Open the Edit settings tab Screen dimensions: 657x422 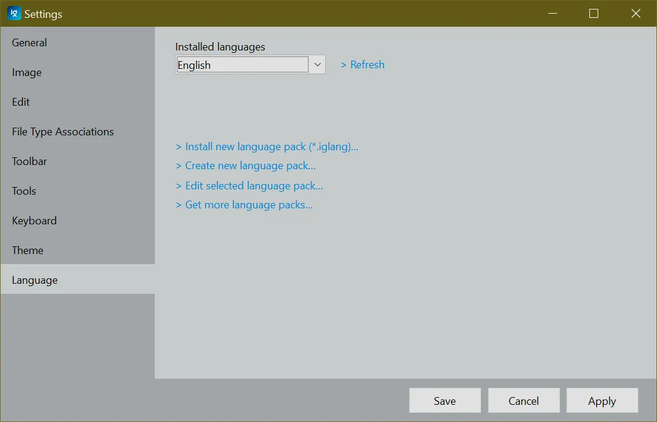[x=78, y=102]
